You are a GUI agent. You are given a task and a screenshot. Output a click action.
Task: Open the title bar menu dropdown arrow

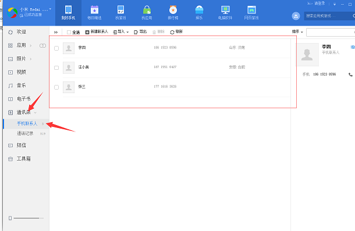335,4
